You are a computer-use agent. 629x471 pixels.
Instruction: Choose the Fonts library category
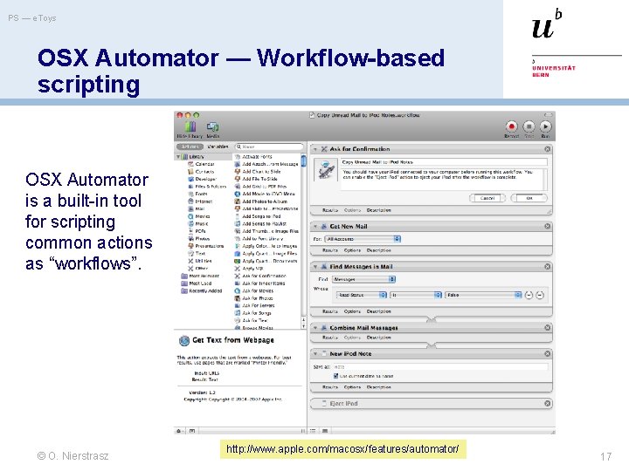pyautogui.click(x=197, y=194)
